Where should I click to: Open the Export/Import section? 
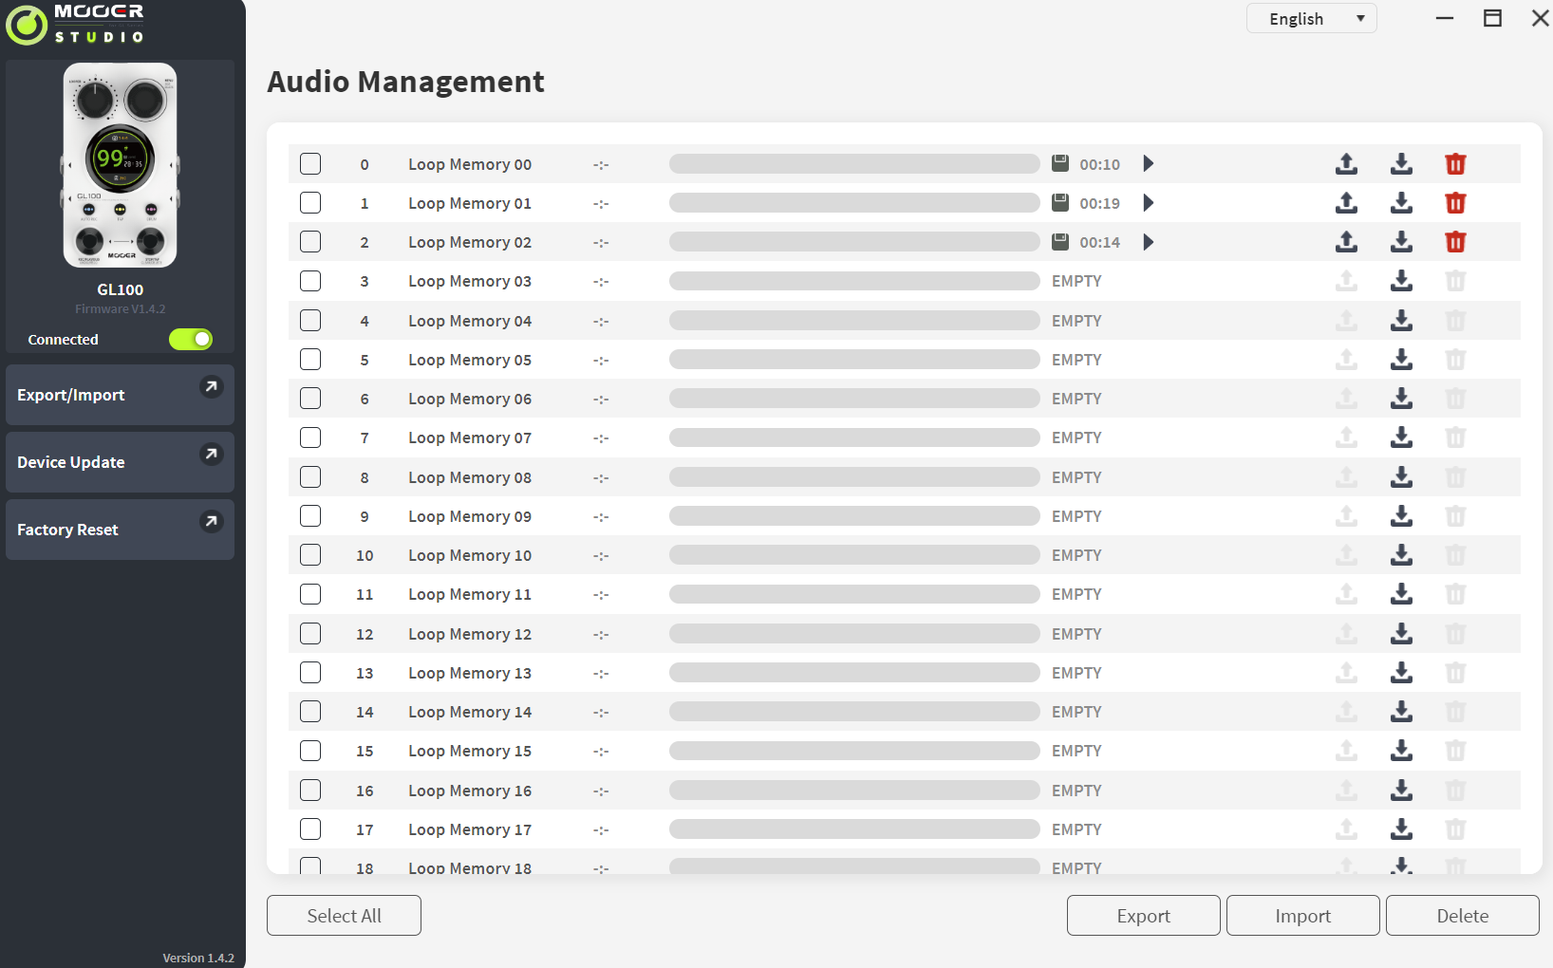coord(120,395)
